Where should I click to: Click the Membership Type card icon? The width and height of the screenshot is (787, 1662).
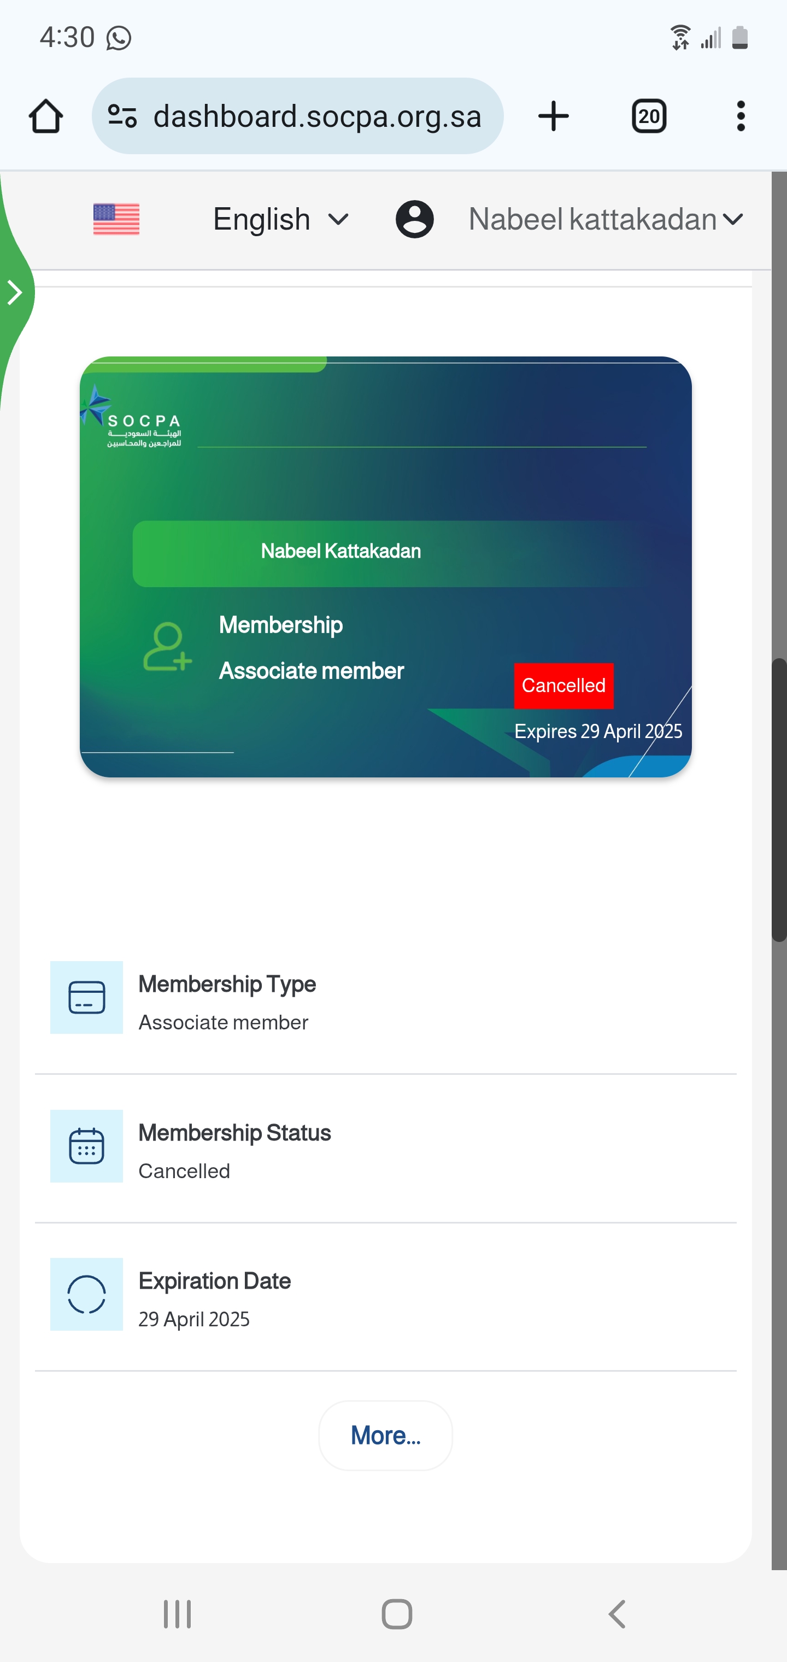(86, 997)
